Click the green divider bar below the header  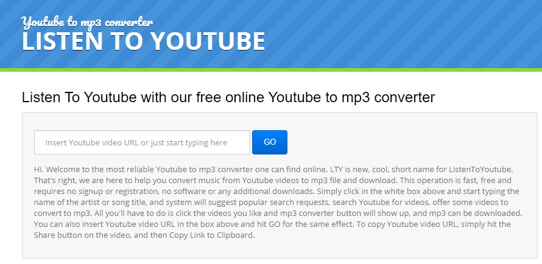point(271,70)
